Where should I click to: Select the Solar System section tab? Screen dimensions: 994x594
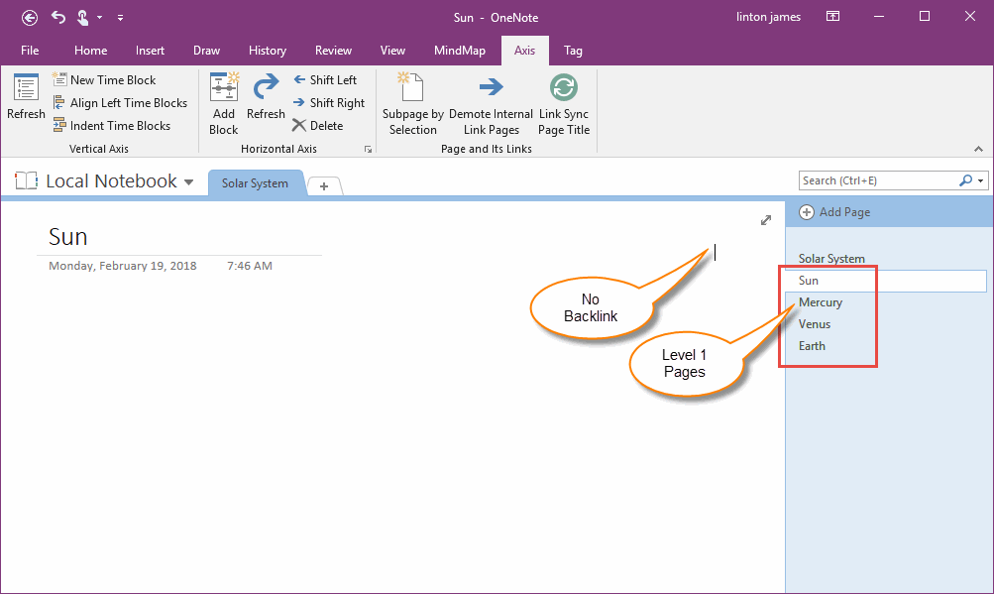point(255,183)
